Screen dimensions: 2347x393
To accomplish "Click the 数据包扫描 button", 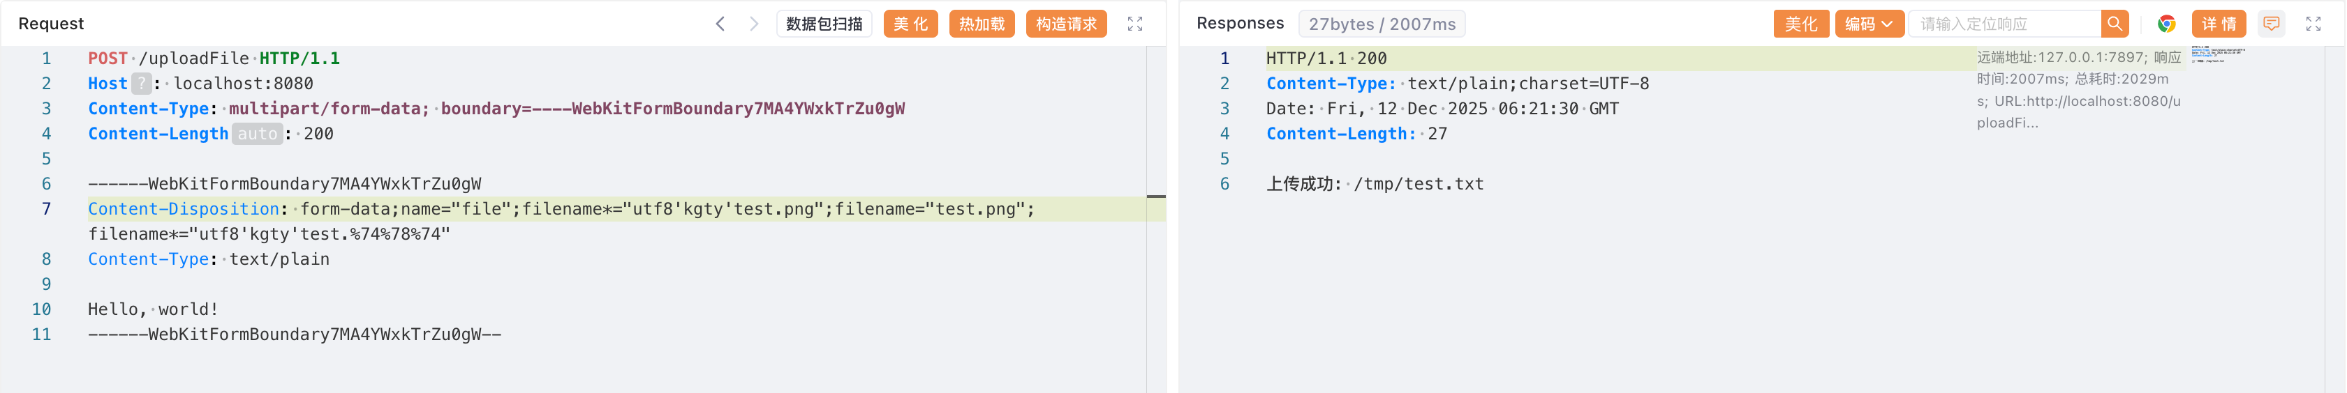I will point(824,24).
